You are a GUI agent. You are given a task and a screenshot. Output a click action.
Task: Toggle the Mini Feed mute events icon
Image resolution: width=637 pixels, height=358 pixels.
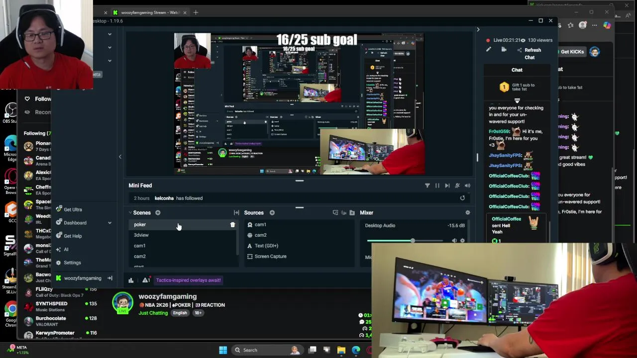tap(457, 185)
